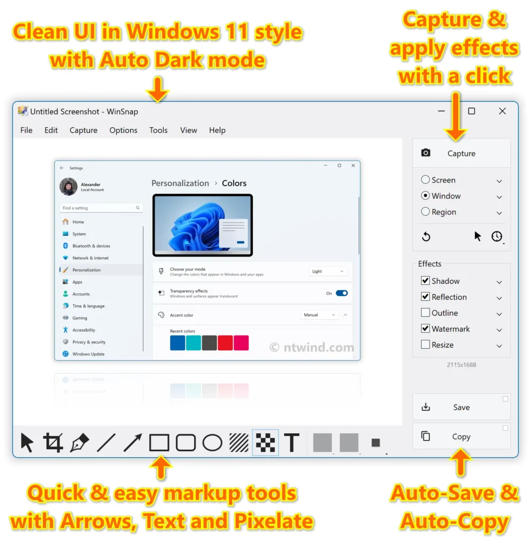Screen dimensions: 531x545
Task: Pick the Text tool
Action: click(292, 442)
